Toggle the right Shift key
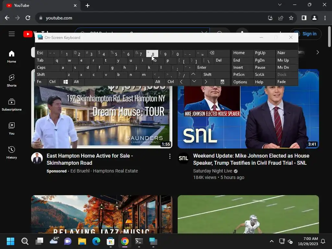The image size is (332, 249). (x=216, y=75)
